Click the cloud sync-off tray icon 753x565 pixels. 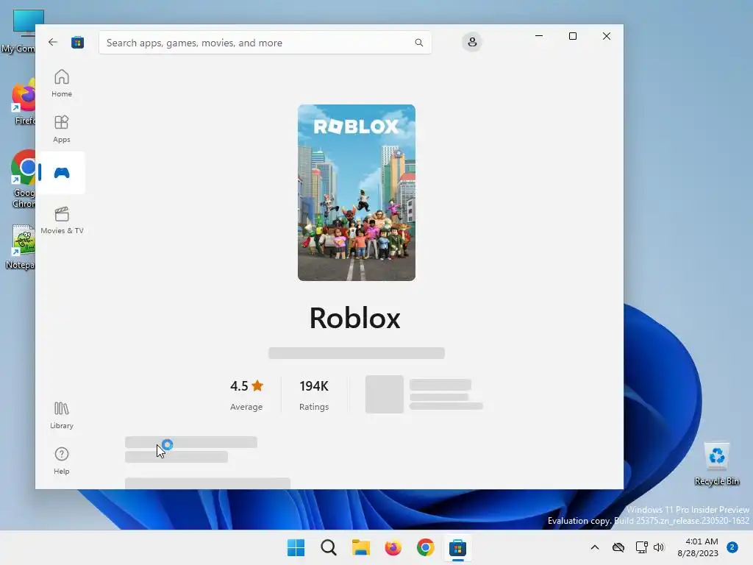click(x=618, y=547)
